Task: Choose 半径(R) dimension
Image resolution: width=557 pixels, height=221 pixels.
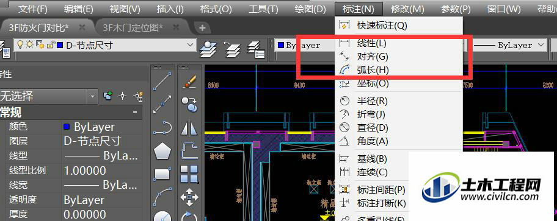Action: [x=399, y=101]
